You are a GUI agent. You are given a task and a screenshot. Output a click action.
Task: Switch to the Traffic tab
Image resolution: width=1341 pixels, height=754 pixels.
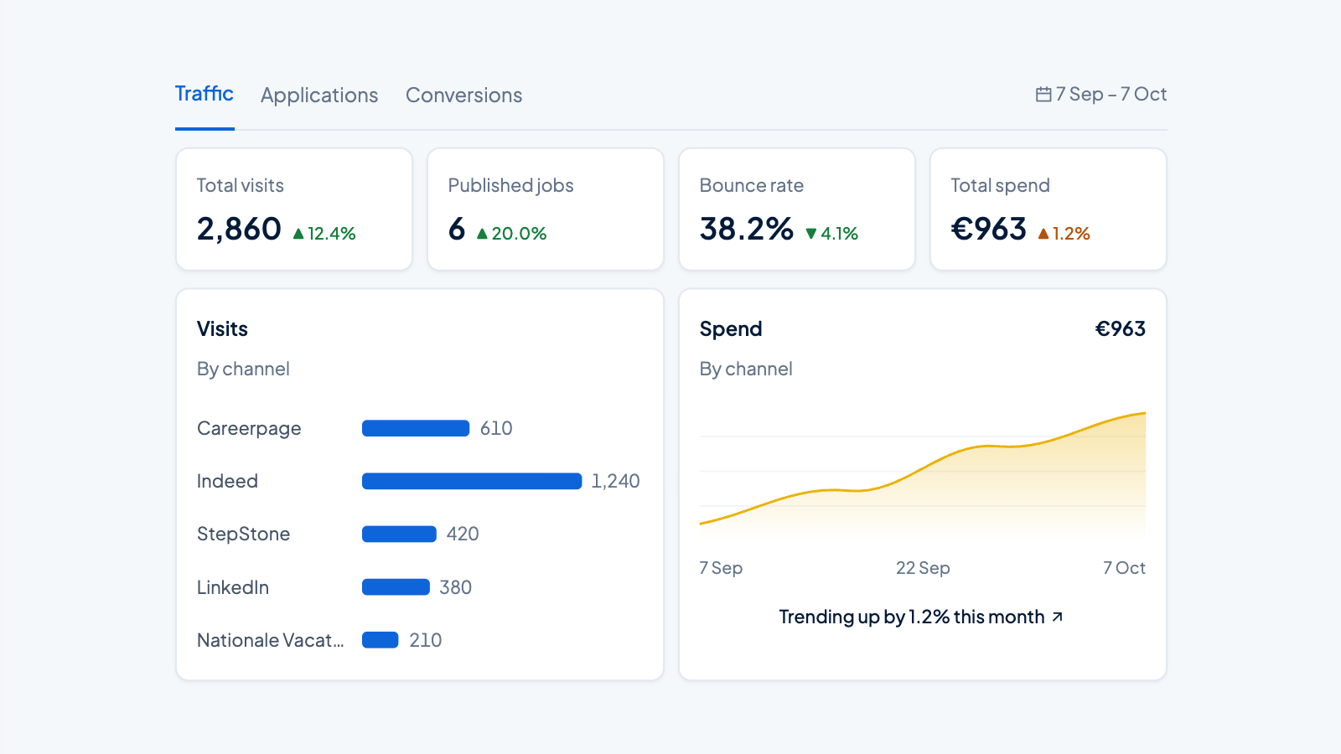coord(205,94)
